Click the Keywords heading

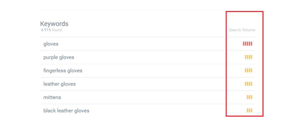point(54,24)
